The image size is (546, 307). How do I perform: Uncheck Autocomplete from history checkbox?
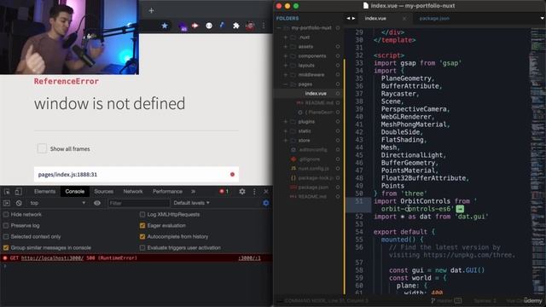(142, 237)
